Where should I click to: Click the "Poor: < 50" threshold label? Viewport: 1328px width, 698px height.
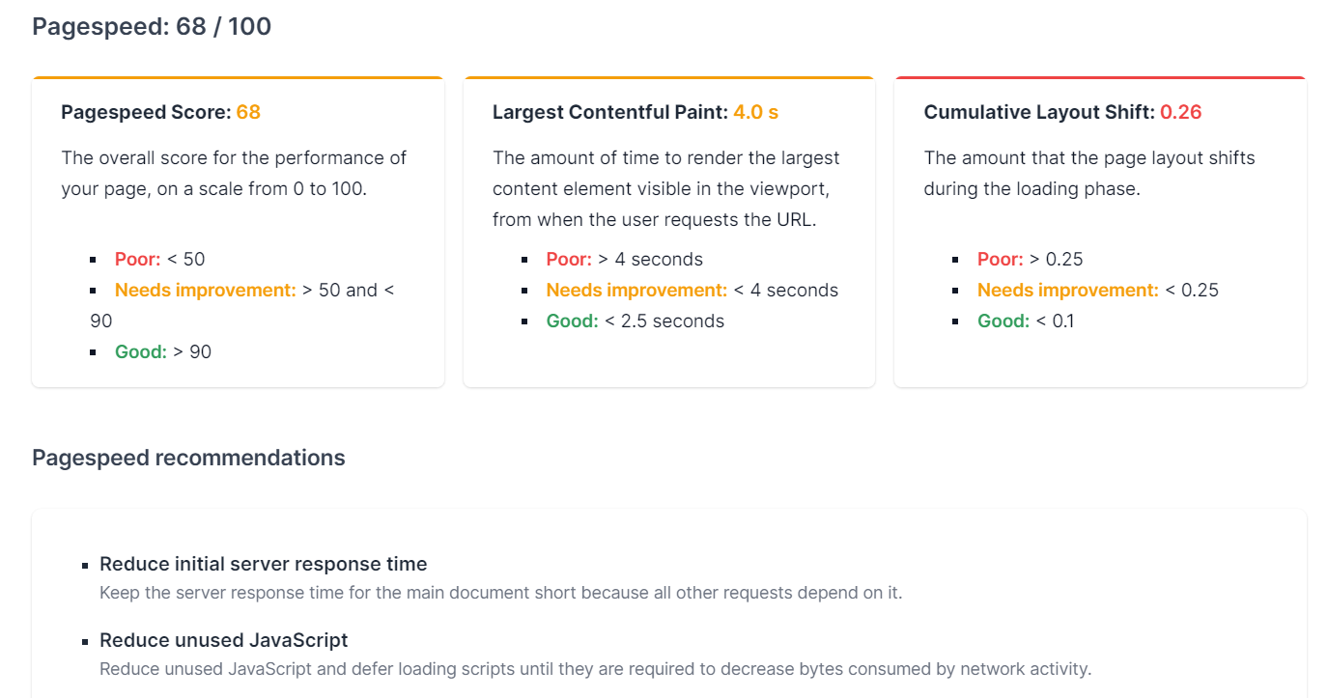[x=159, y=259]
